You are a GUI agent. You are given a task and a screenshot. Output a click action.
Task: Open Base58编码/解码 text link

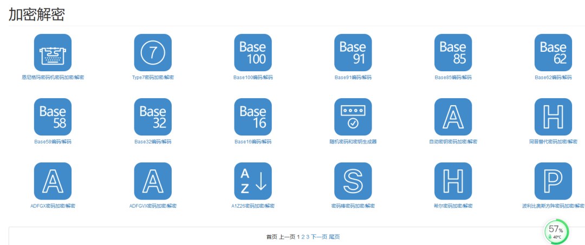[x=53, y=141]
